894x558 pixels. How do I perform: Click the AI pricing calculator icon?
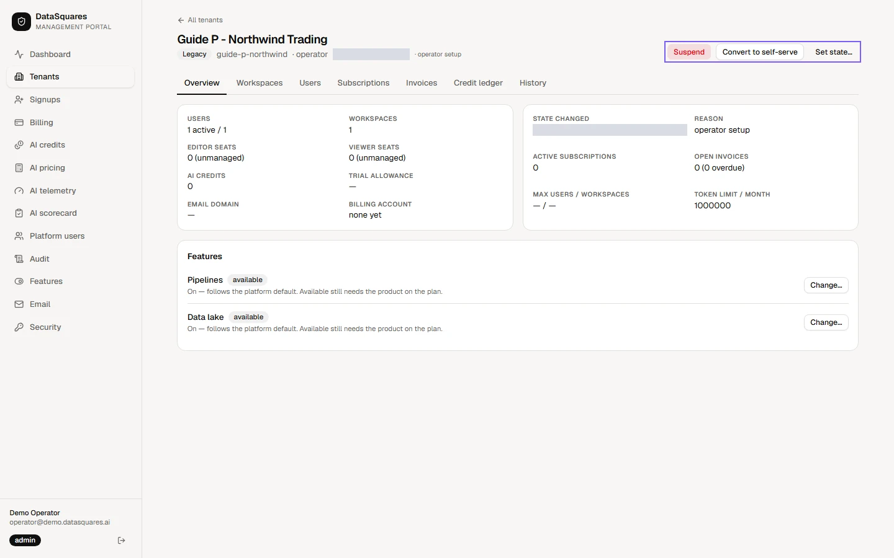pos(19,168)
